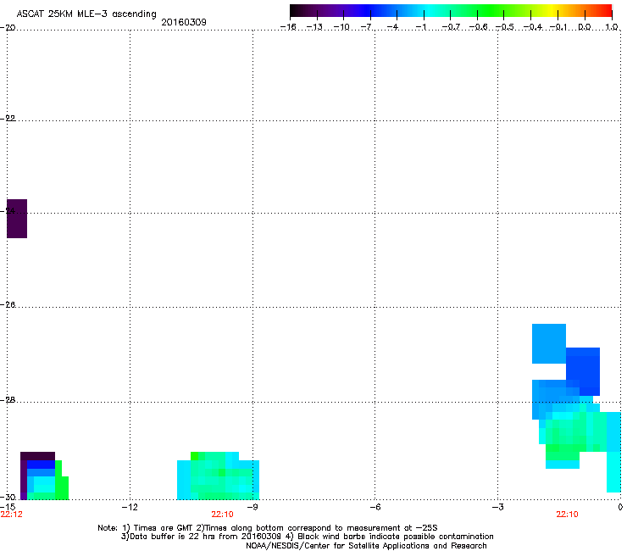Click the green section of the color bar
Image resolution: width=627 pixels, height=551 pixels.
491,10
